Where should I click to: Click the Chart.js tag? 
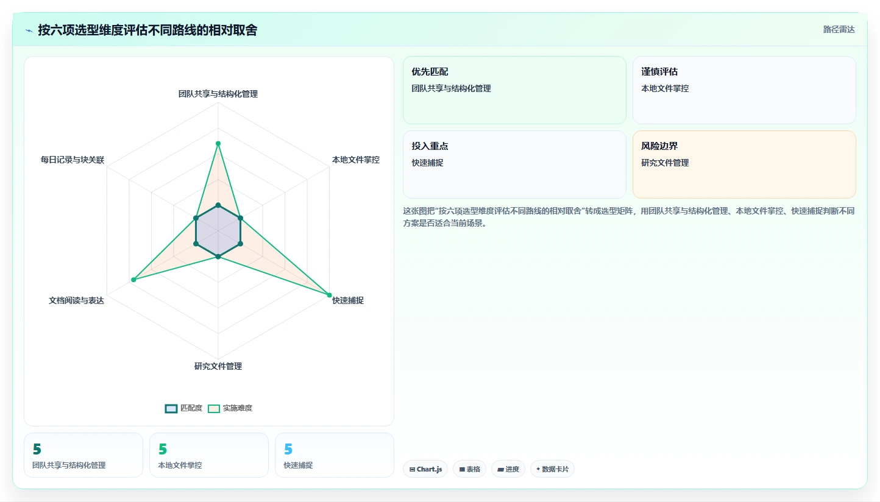click(425, 469)
